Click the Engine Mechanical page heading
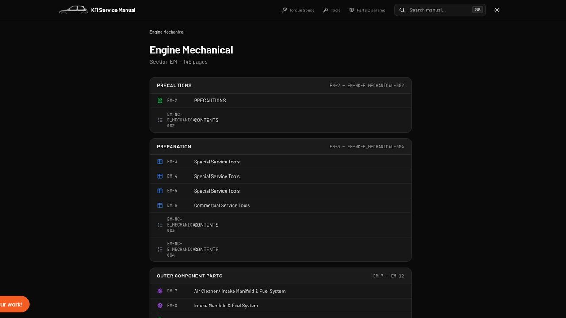566x318 pixels. (x=191, y=50)
